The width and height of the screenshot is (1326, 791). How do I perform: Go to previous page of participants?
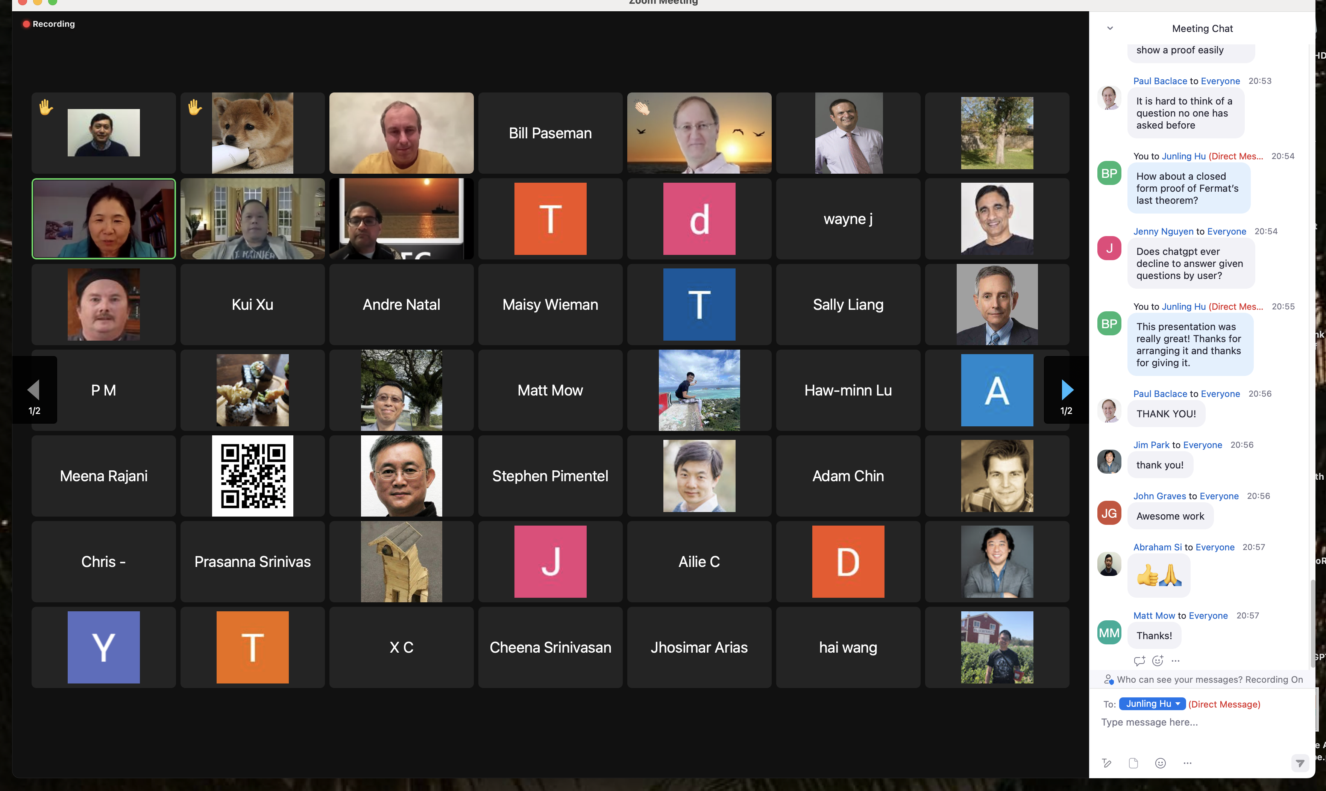34,389
